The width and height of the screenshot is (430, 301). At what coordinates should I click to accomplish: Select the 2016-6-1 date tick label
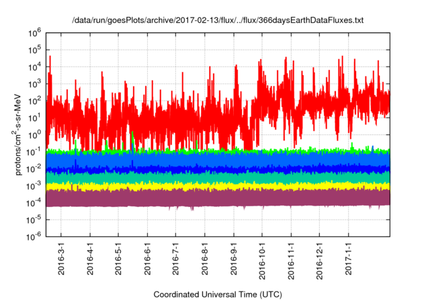147,260
